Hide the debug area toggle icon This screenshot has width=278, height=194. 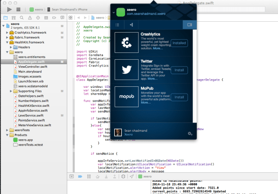point(71,176)
